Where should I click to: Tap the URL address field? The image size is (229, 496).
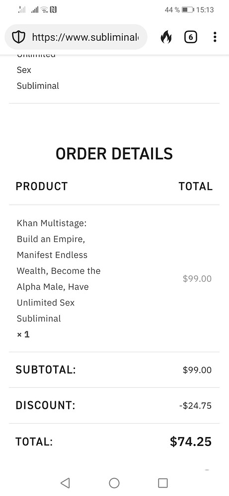(x=76, y=37)
